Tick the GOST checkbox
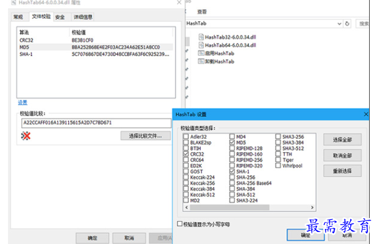This screenshot has width=376, height=244. tap(186, 171)
